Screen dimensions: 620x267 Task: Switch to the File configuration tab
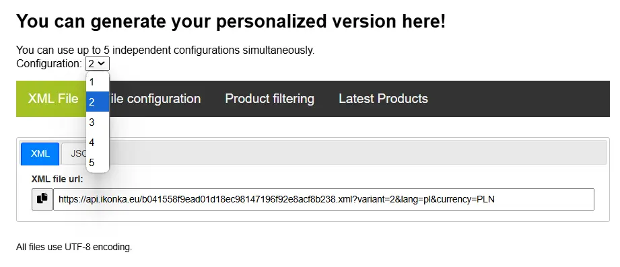pos(154,99)
